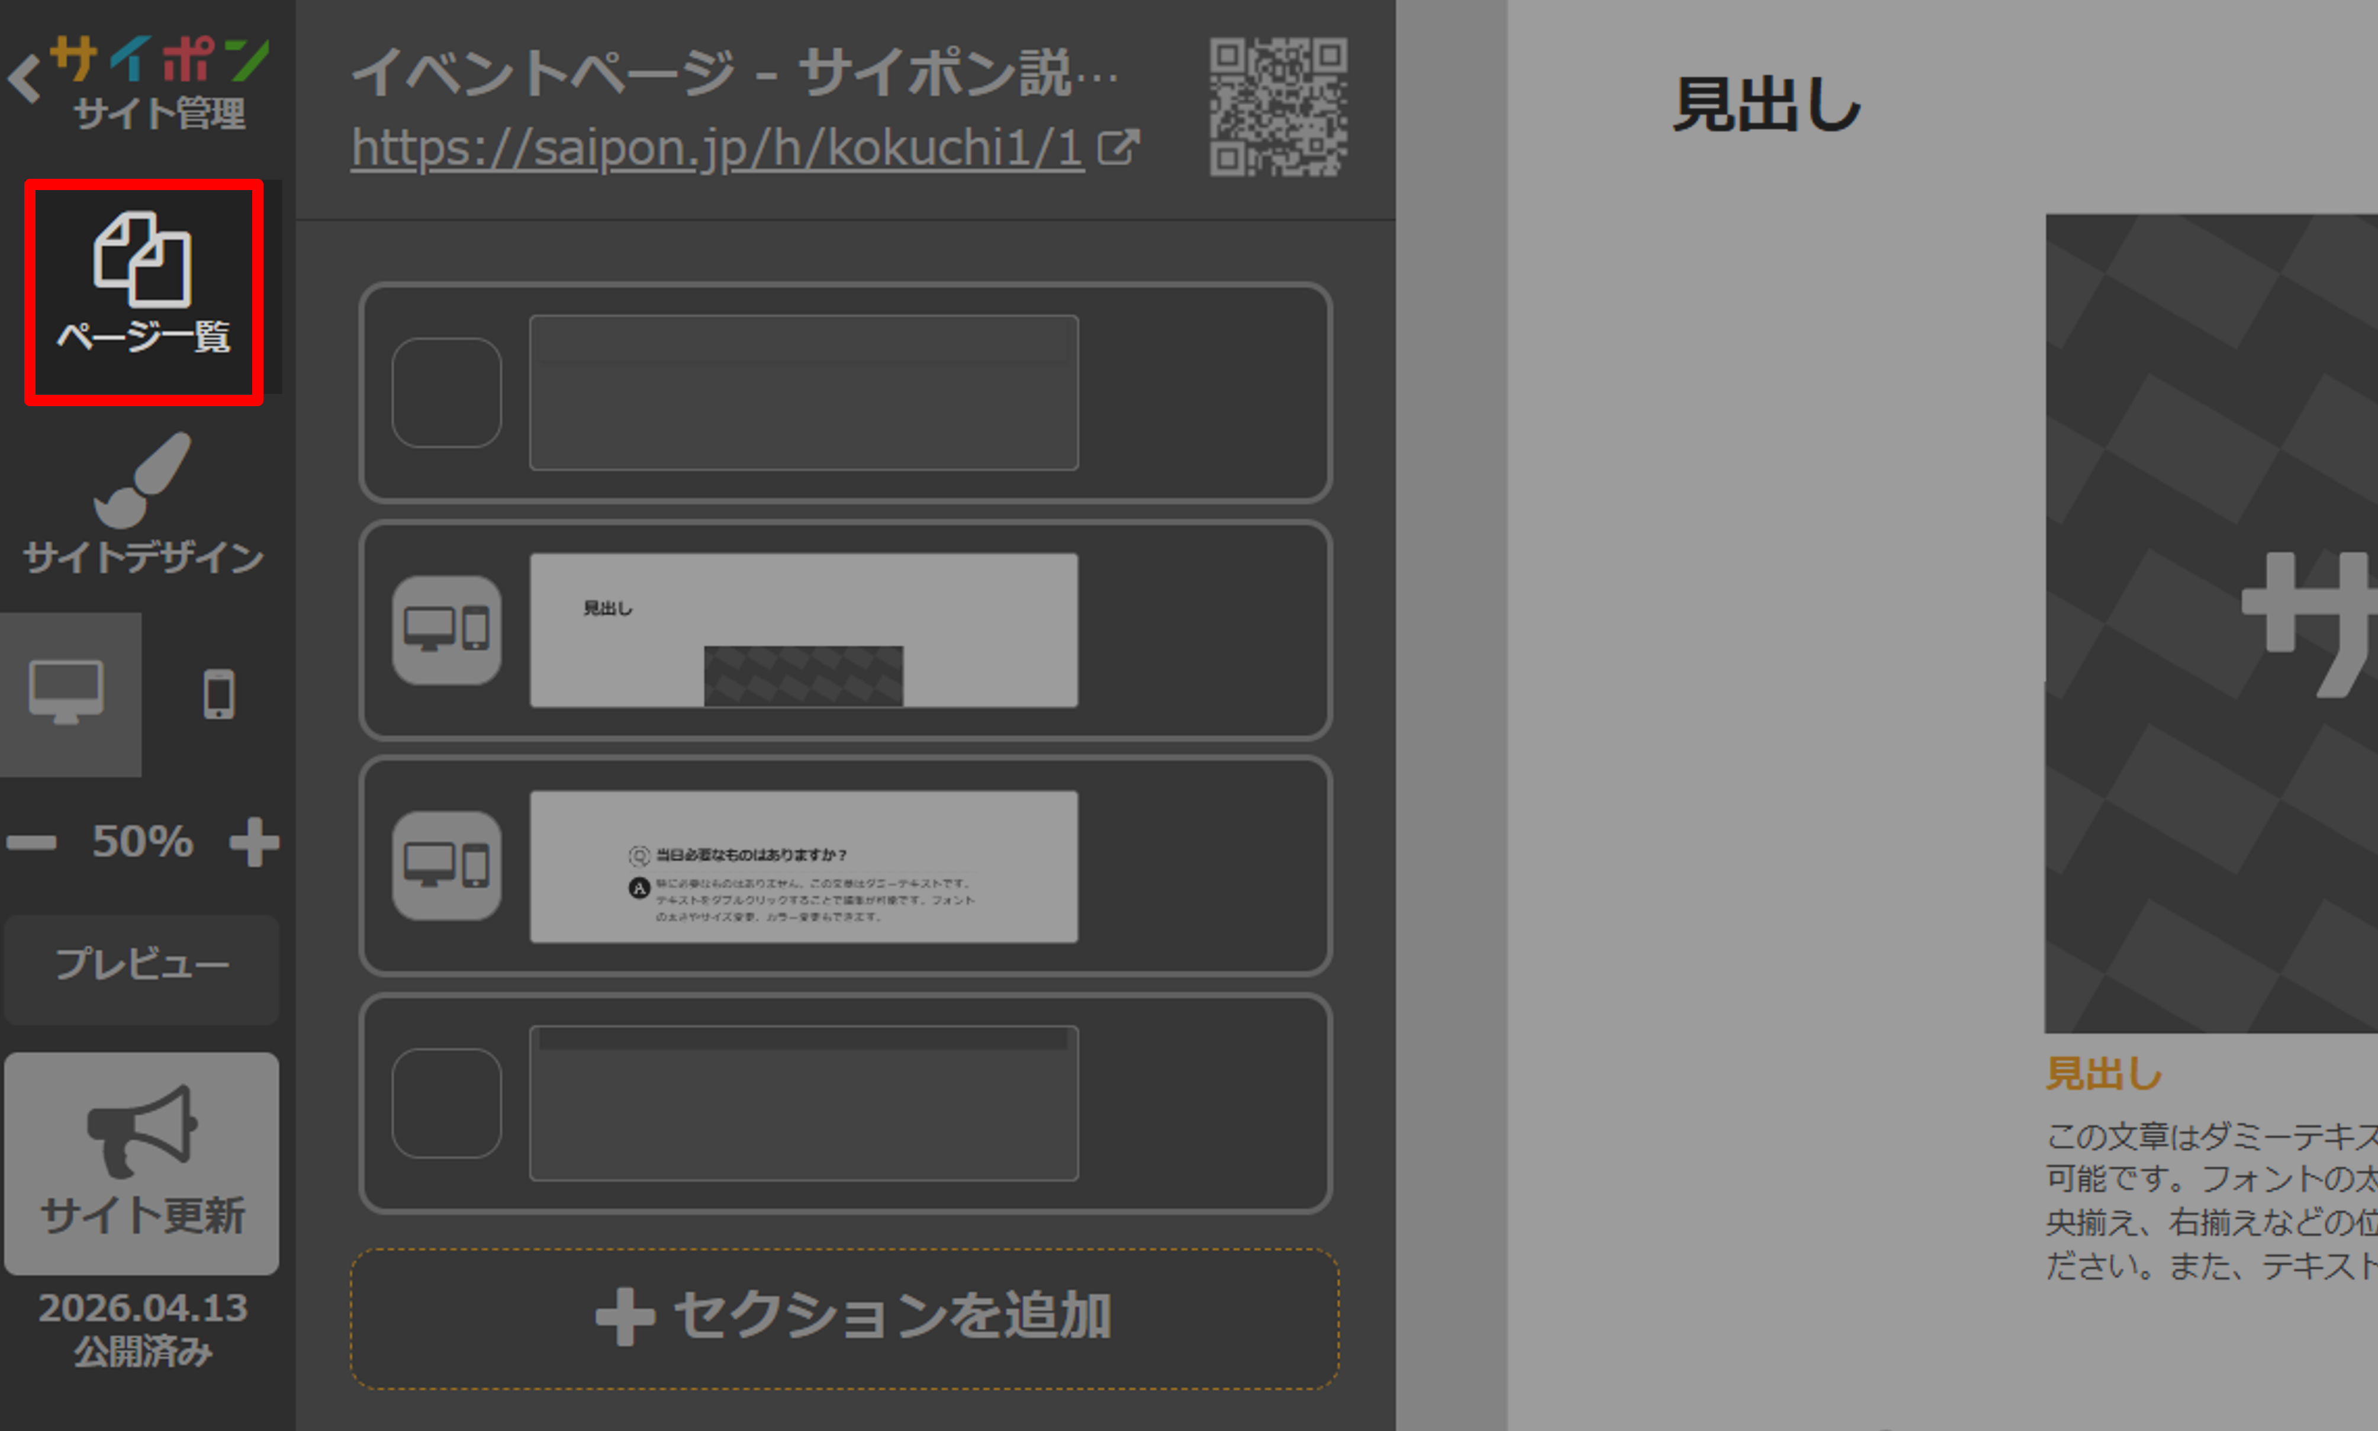Viewport: 2378px width, 1431px height.
Task: Open the saipon.jp/h/kokuchi1/1 URL link
Action: point(716,149)
